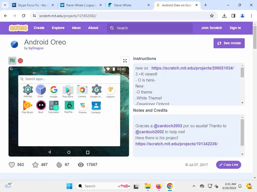This screenshot has width=257, height=192.
Task: Launch the Play Music app
Action: point(28,107)
